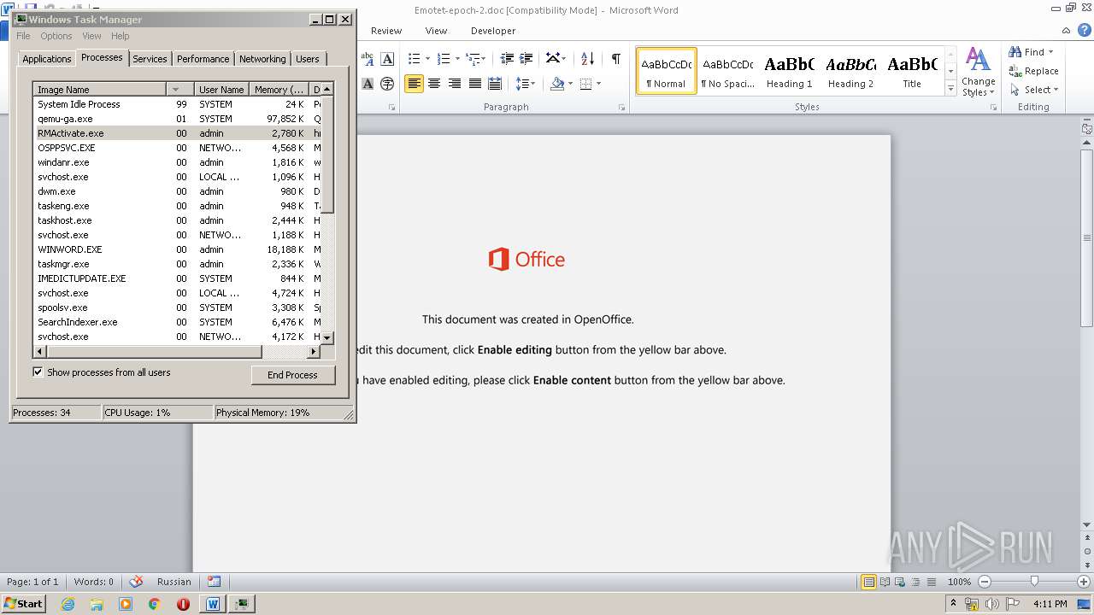This screenshot has width=1094, height=615.
Task: Apply the Title style
Action: tap(912, 71)
